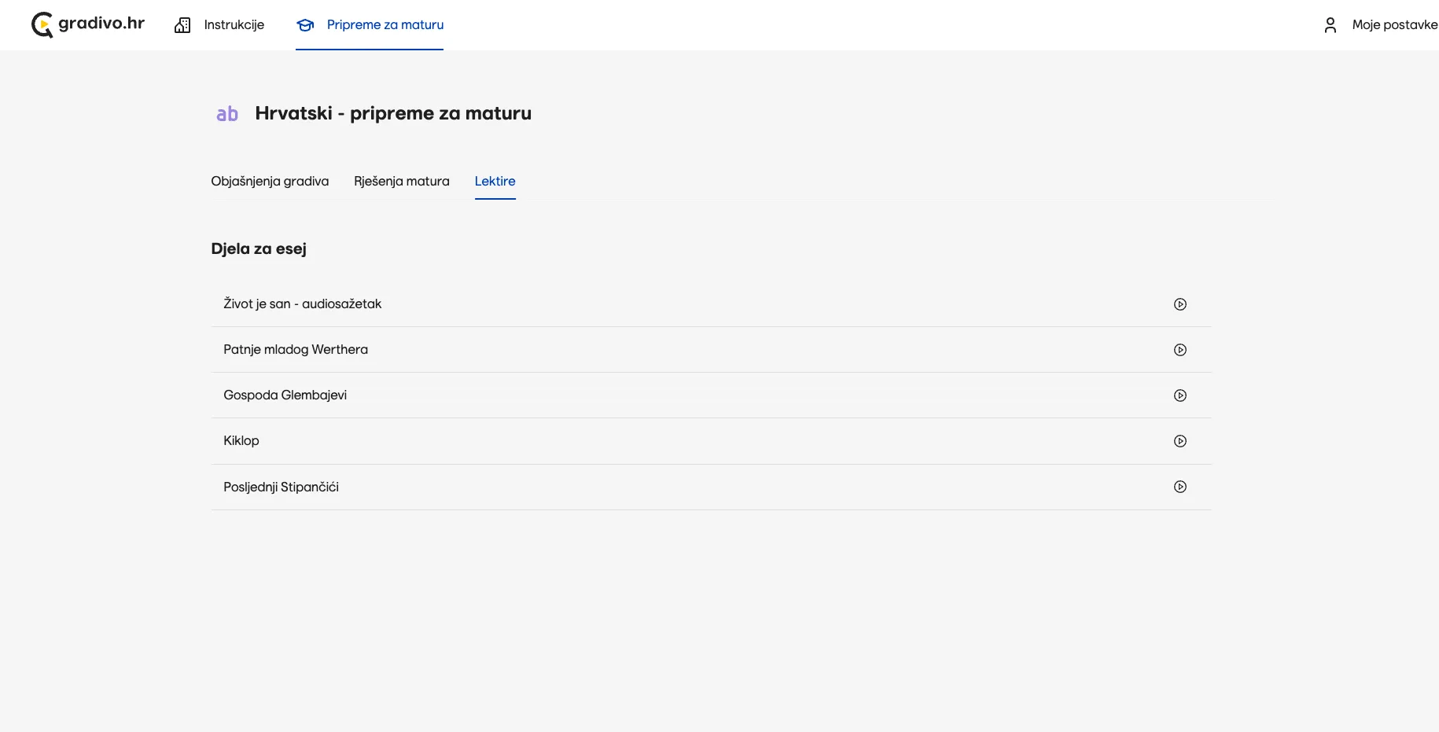Click the graduation cap icon
The height and width of the screenshot is (732, 1439).
pos(305,25)
